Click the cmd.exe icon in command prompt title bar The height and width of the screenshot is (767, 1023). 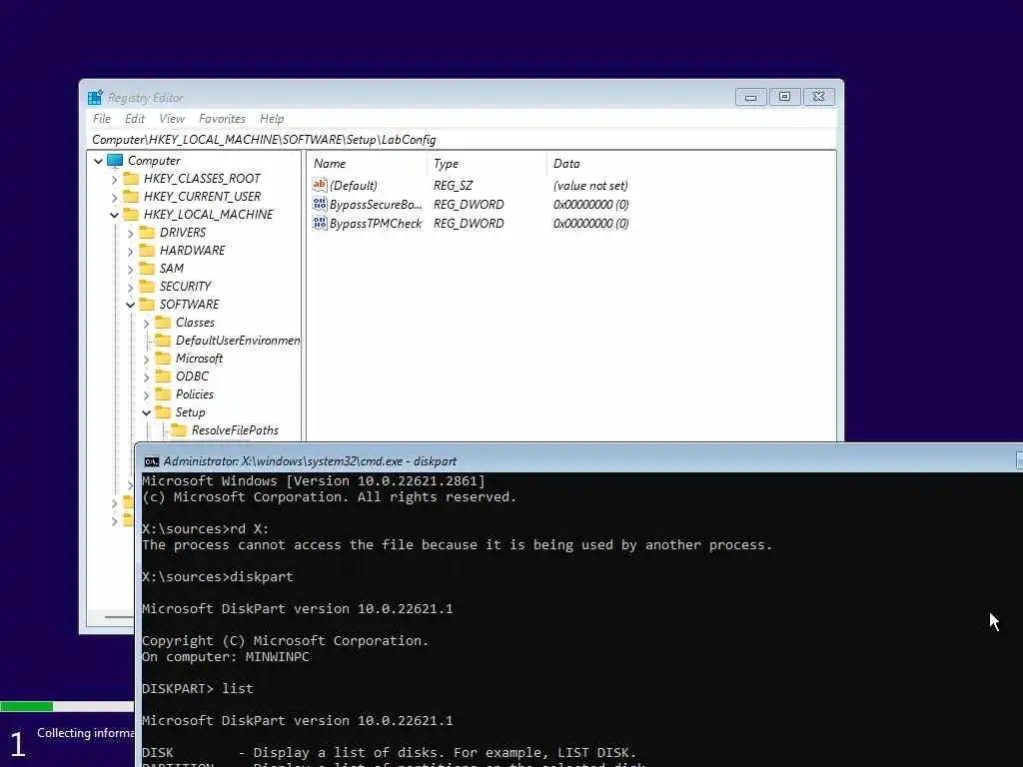[x=152, y=461]
